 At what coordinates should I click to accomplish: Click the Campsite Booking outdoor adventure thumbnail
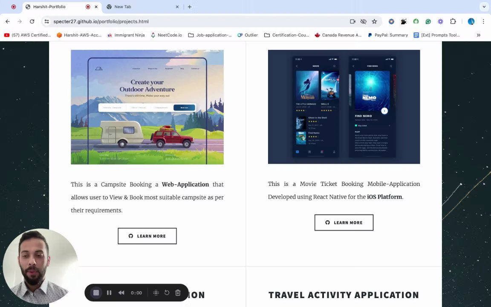point(147,107)
